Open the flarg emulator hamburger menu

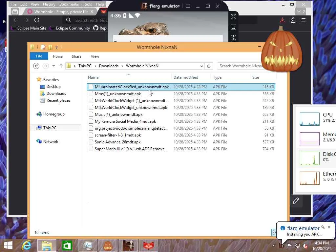click(x=188, y=6)
